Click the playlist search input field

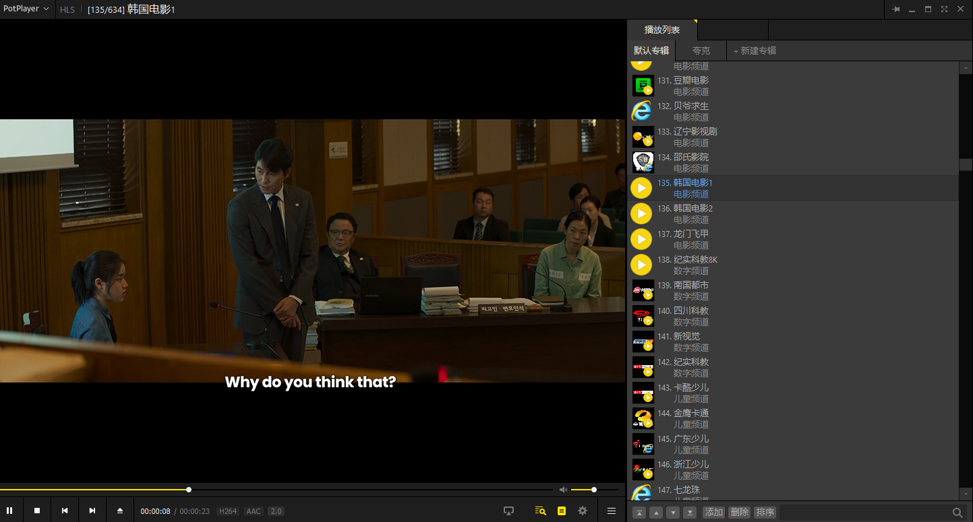pos(864,513)
